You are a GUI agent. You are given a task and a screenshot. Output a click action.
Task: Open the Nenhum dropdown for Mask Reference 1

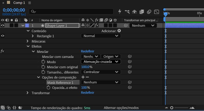[101, 82]
